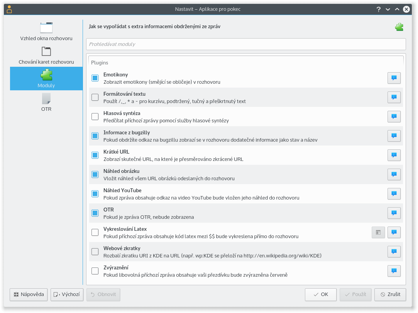Click the green puzzle icon in header
Viewport: 418px width, 313px height.
399,27
